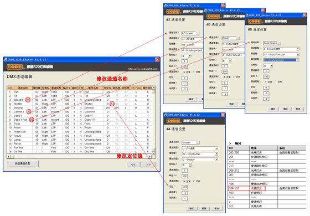Screen dimensions: 310x216
Task: Open the codelight website link in header
Action: 143,69
